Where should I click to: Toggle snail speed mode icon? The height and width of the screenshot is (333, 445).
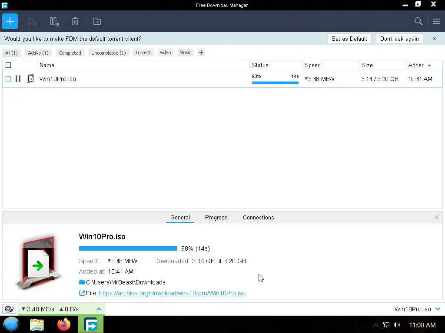9,309
